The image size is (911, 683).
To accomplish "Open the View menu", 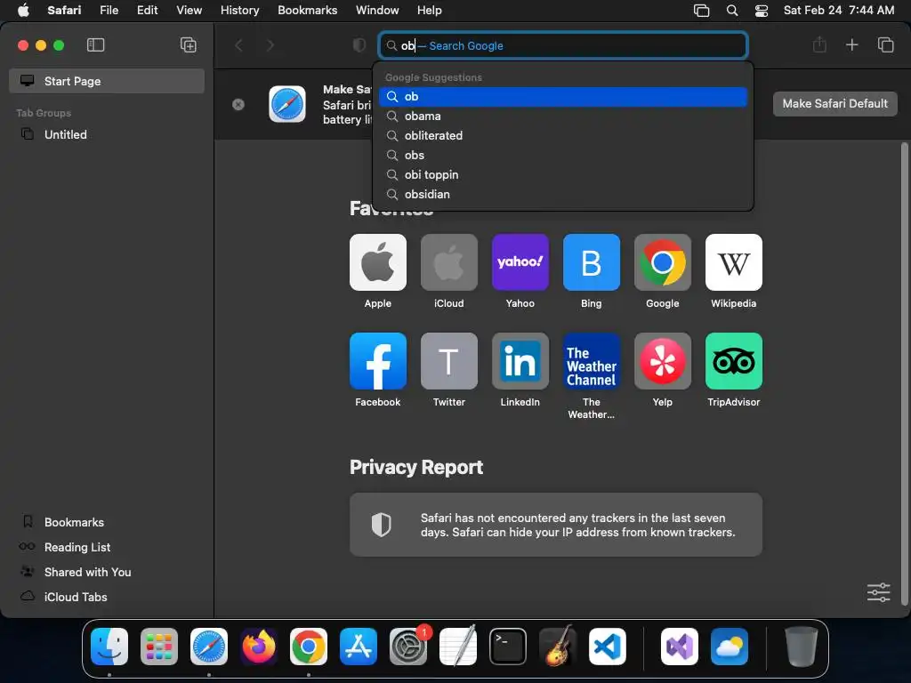I will click(x=189, y=10).
